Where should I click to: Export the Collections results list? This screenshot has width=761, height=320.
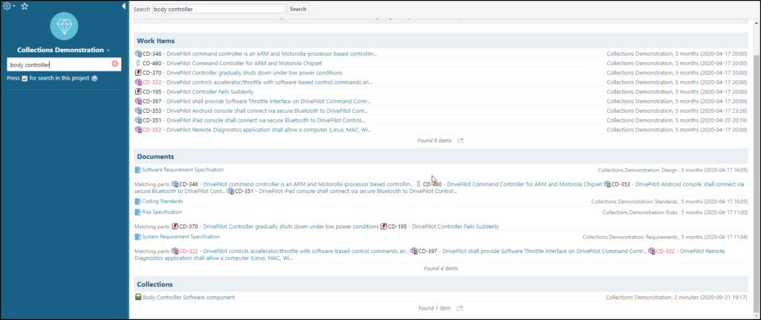coord(459,308)
